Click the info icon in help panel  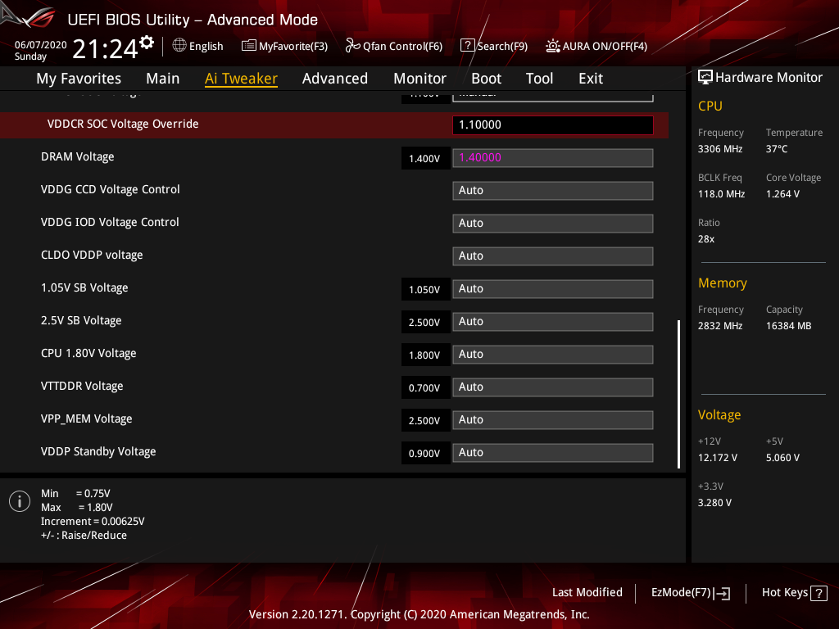pyautogui.click(x=20, y=501)
